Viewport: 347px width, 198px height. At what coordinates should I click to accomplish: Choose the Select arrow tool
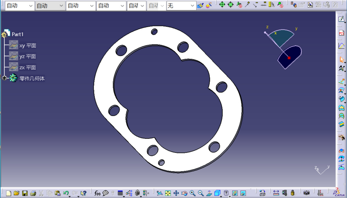click(341, 60)
